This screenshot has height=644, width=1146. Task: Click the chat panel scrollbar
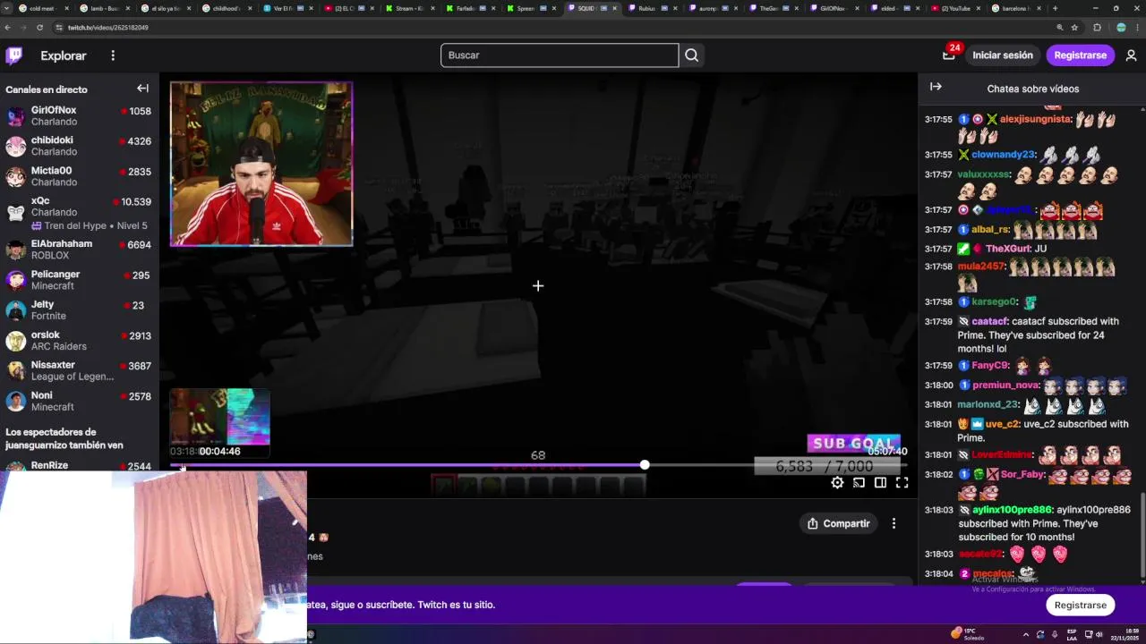point(1142,537)
